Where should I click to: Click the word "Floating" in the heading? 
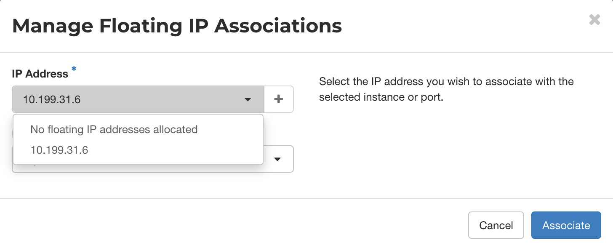coord(141,26)
